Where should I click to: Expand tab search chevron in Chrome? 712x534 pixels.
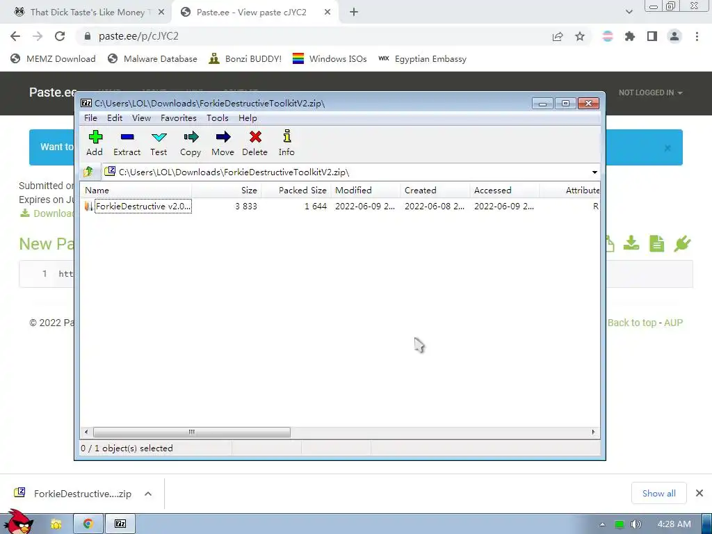629,13
